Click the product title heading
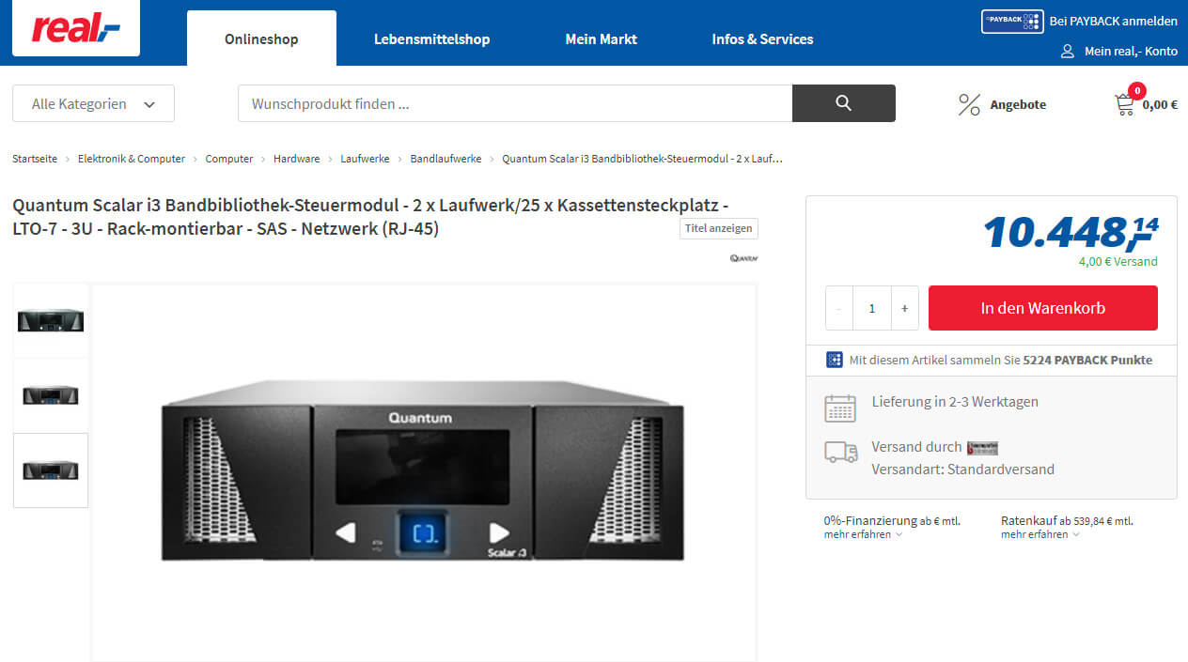The height and width of the screenshot is (662, 1188). [370, 217]
